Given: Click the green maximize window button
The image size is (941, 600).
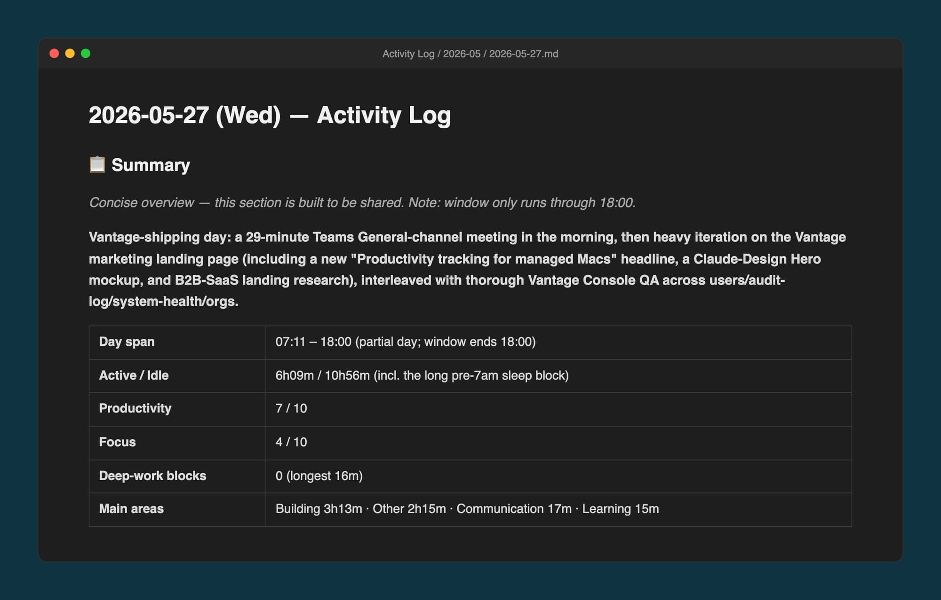Looking at the screenshot, I should 86,54.
